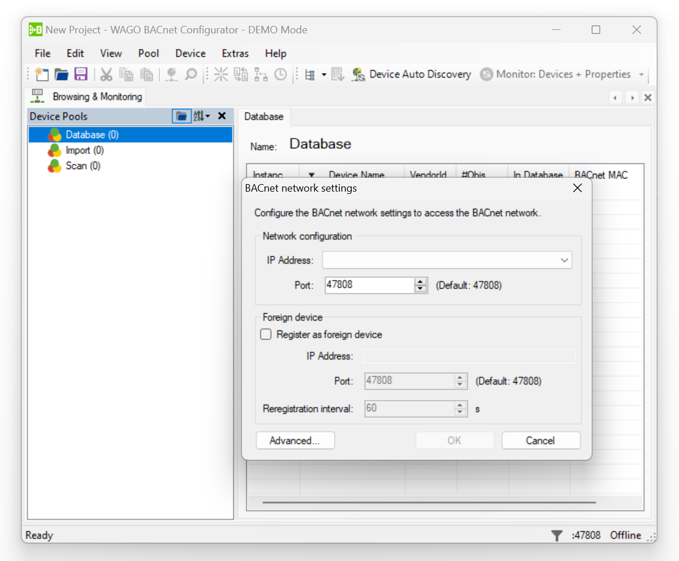Increase network Port value with stepper
679x561 pixels.
tap(420, 282)
